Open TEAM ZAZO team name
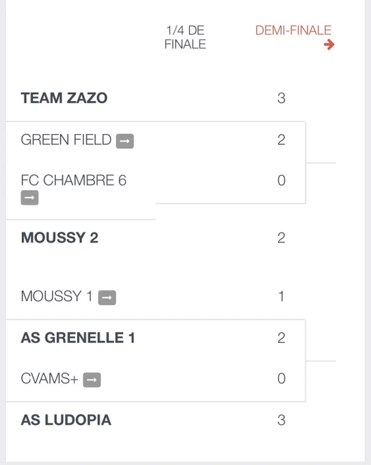Screen dimensions: 371x465 pos(64,98)
